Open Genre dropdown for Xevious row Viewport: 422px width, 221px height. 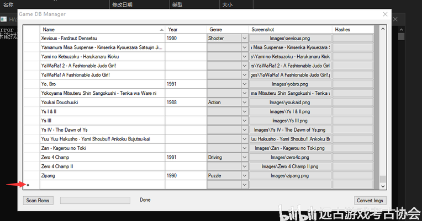coord(244,39)
